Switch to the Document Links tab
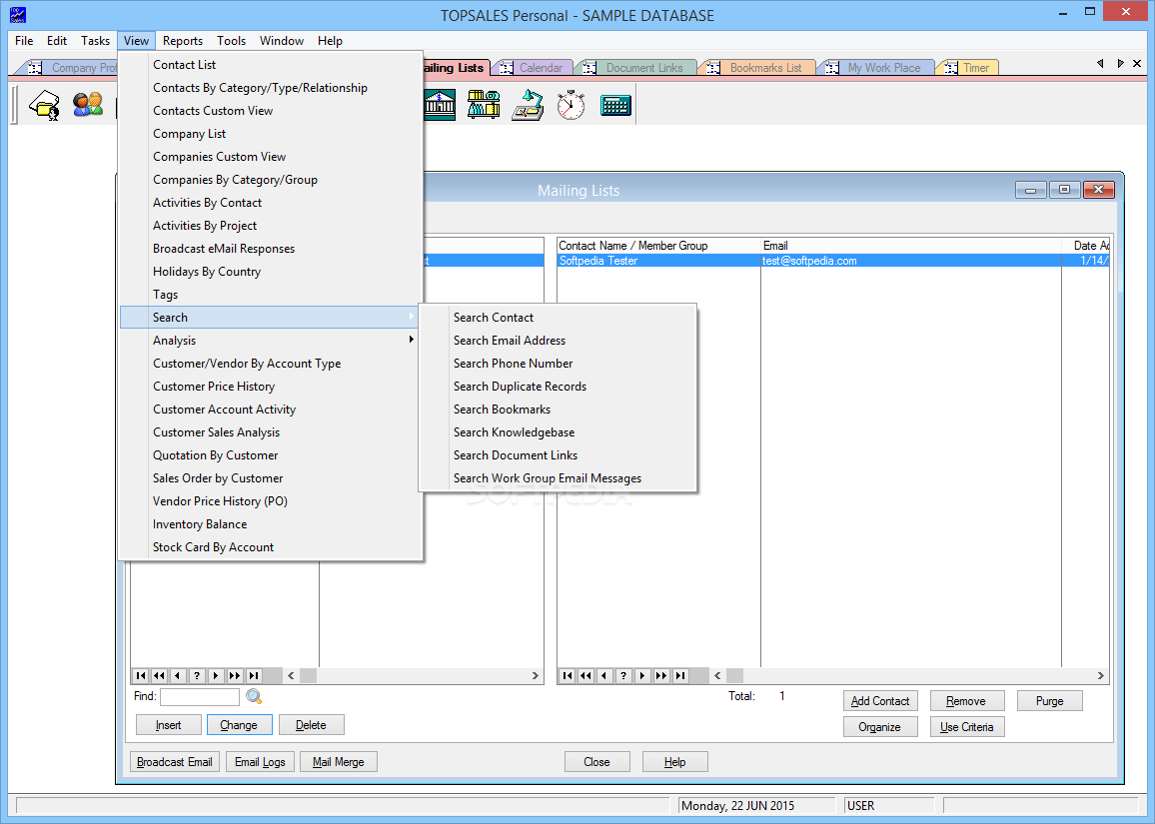The height and width of the screenshot is (824, 1155). pos(636,68)
